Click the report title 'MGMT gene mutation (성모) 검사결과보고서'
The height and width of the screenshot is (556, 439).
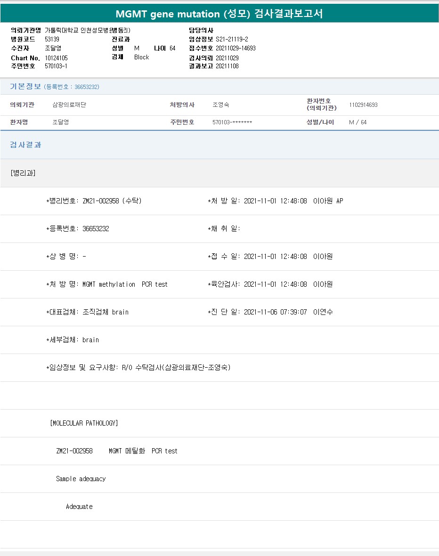pyautogui.click(x=219, y=14)
